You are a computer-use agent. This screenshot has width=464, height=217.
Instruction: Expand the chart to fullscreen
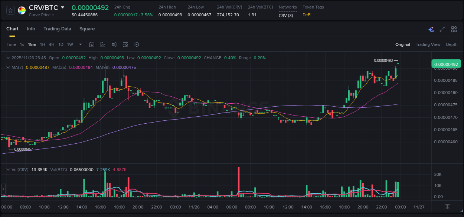click(442, 29)
